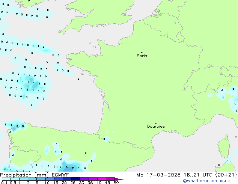Click the Paris city marker dot

pyautogui.click(x=142, y=53)
